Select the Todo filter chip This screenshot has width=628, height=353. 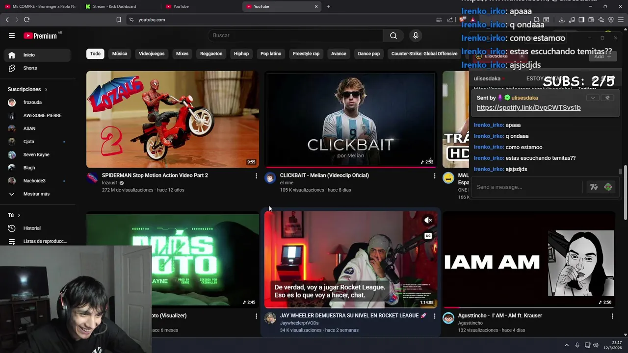(96, 53)
